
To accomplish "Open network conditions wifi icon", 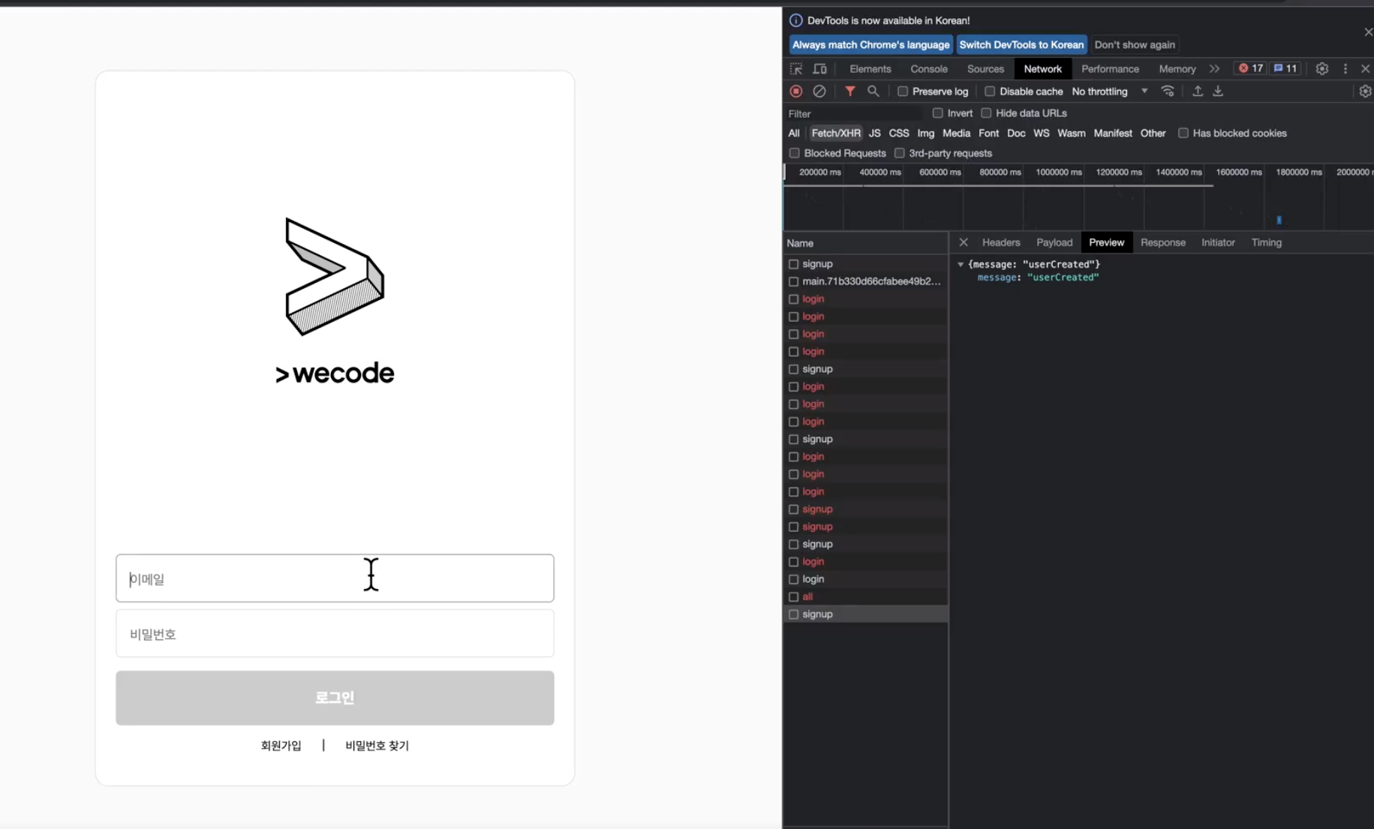I will (x=1168, y=92).
